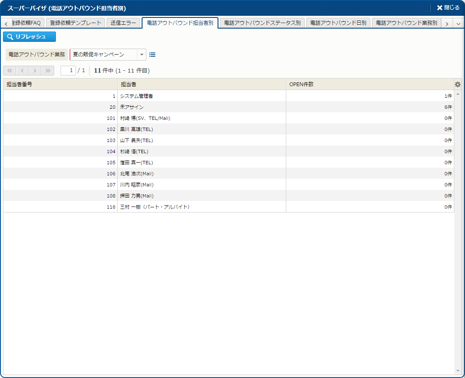Close the window with 閉じる
This screenshot has width=465, height=378.
tap(448, 8)
